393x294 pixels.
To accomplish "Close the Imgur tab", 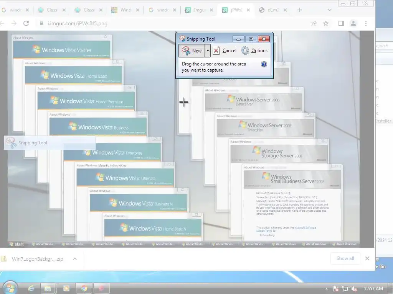I will point(211,10).
